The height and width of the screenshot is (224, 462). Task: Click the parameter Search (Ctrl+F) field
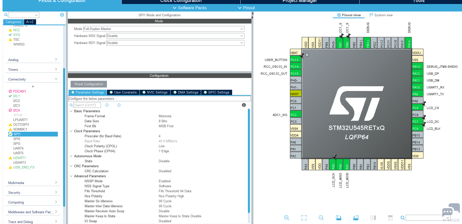point(87,105)
